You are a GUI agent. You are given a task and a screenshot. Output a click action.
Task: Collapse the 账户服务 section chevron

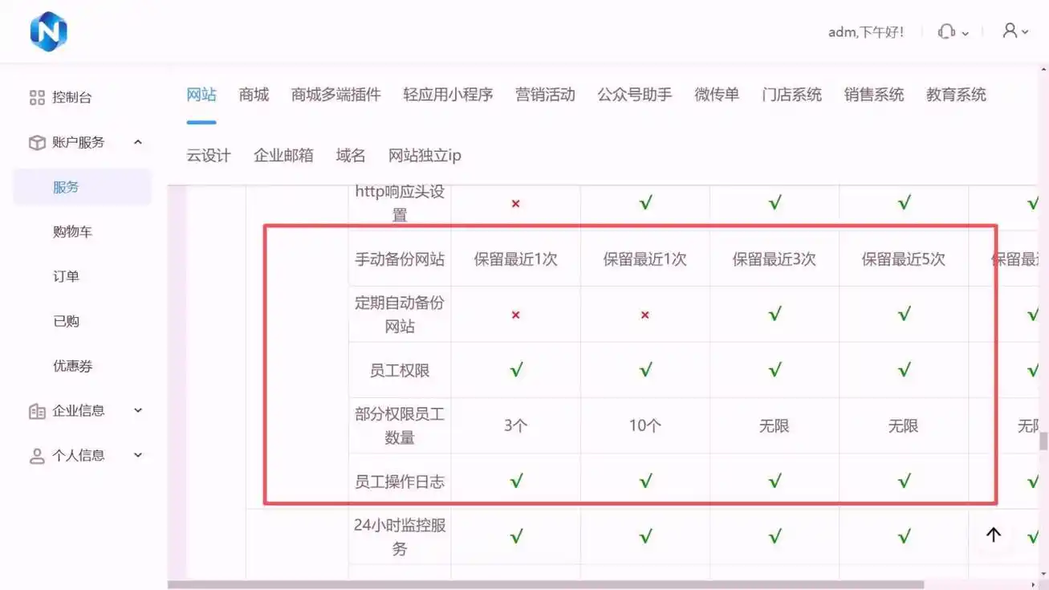click(136, 142)
